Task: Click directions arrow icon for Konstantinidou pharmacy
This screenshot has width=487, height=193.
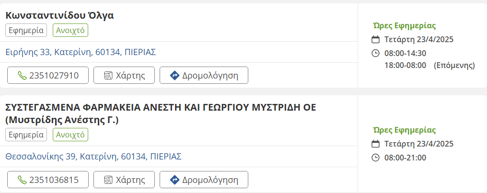Action: pos(174,76)
